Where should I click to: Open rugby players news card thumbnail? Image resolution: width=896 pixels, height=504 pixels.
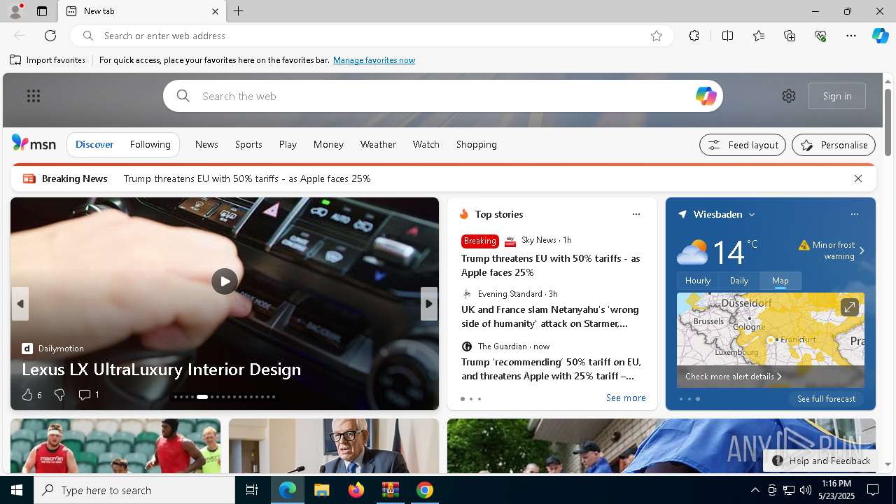(115, 446)
